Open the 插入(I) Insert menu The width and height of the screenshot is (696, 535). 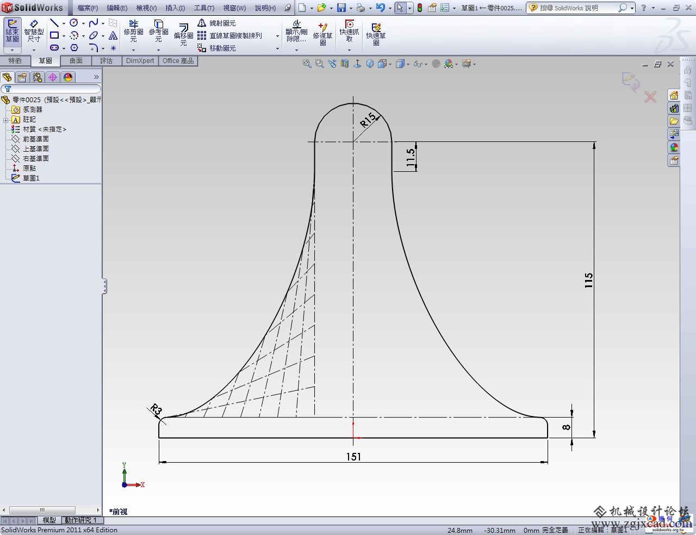point(175,8)
